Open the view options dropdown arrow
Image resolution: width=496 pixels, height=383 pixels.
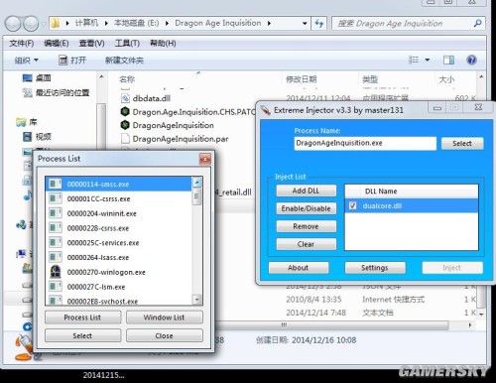428,61
